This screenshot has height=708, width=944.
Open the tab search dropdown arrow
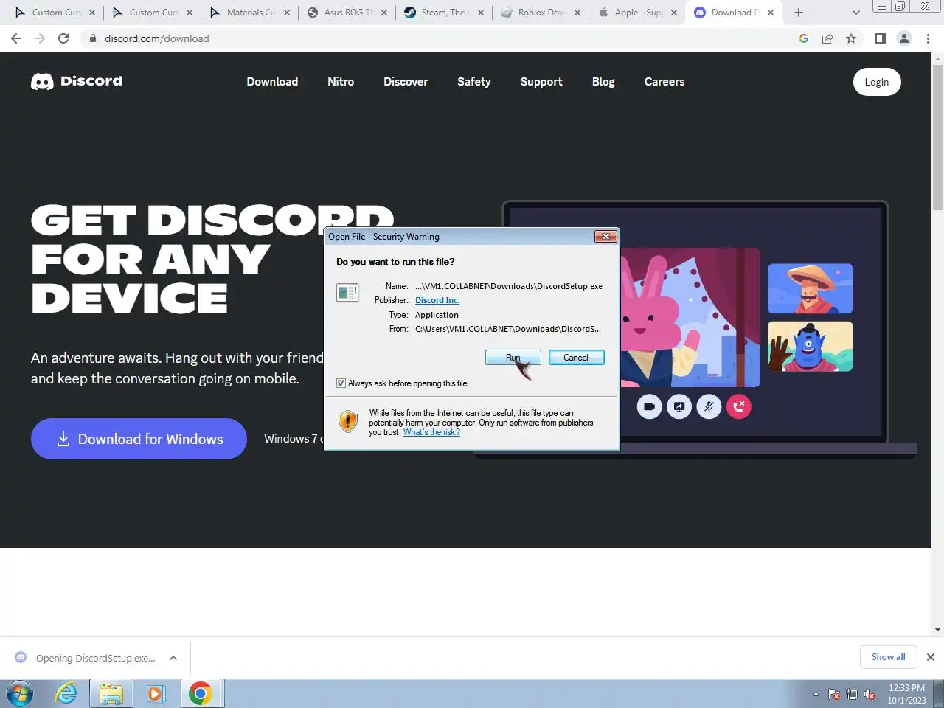[x=856, y=13]
